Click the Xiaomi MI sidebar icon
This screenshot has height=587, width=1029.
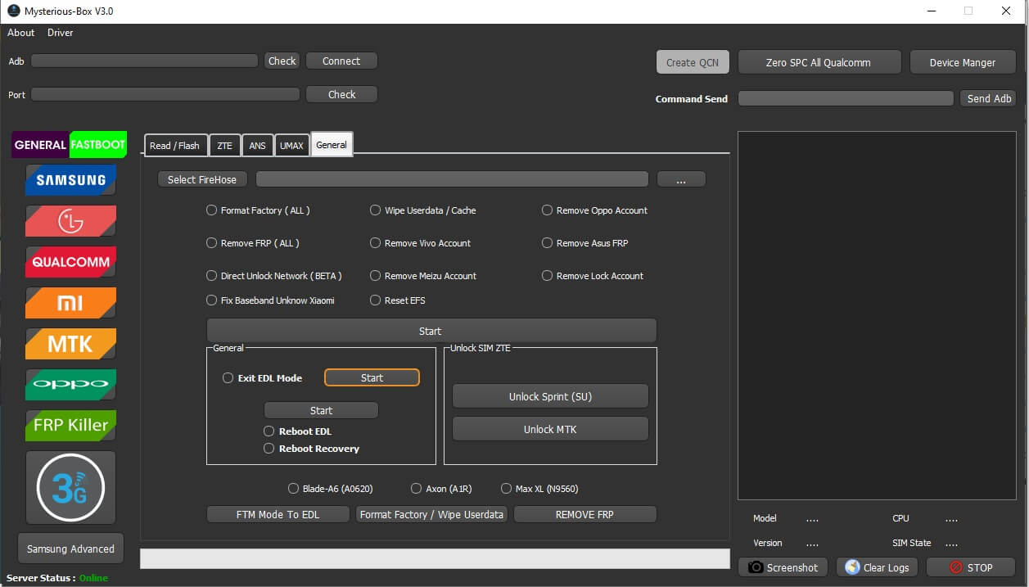tap(70, 303)
